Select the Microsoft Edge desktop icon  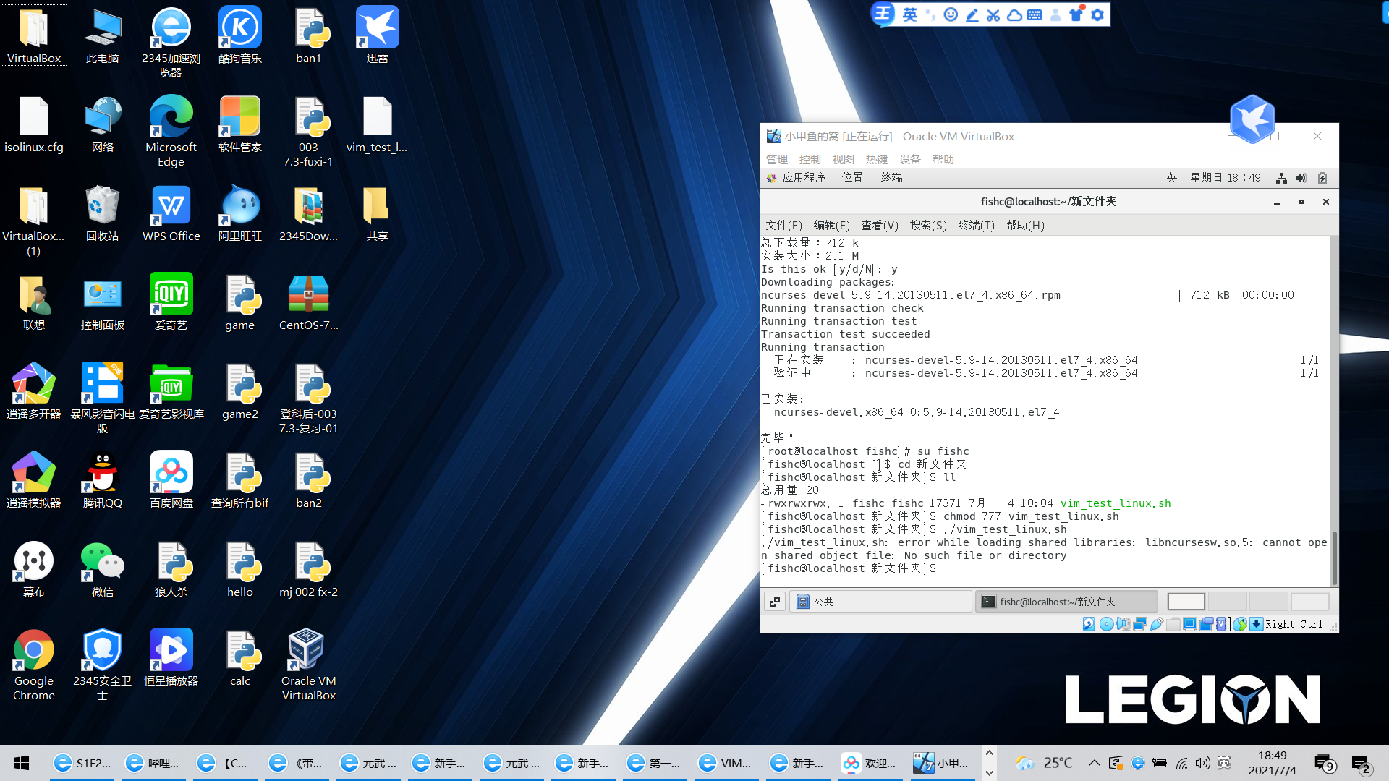coord(171,132)
